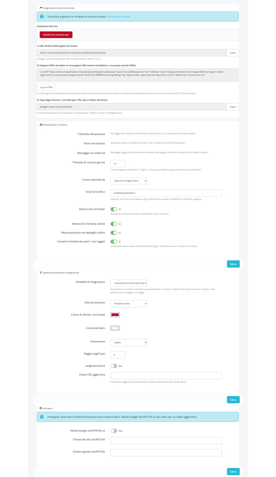Click the Copia HTML button
Viewport: 276px width, 477px height.
[x=46, y=87]
